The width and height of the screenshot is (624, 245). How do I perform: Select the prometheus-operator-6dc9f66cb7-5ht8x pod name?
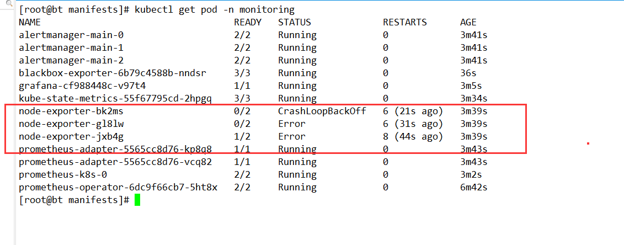click(118, 187)
